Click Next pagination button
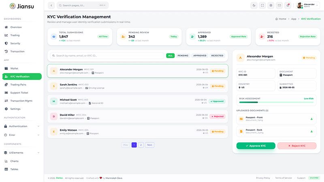324x182 pixels. click(x=149, y=145)
